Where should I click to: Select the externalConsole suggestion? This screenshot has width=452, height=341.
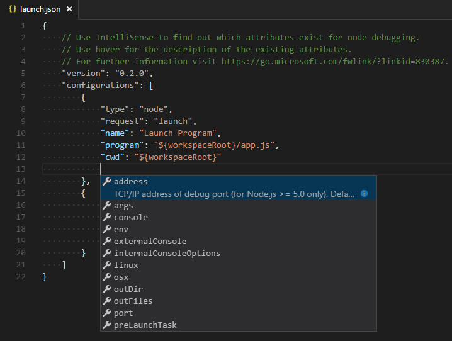click(x=150, y=242)
